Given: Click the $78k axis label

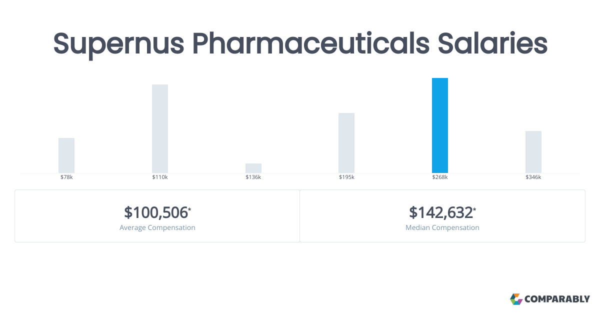Looking at the screenshot, I should pyautogui.click(x=66, y=177).
